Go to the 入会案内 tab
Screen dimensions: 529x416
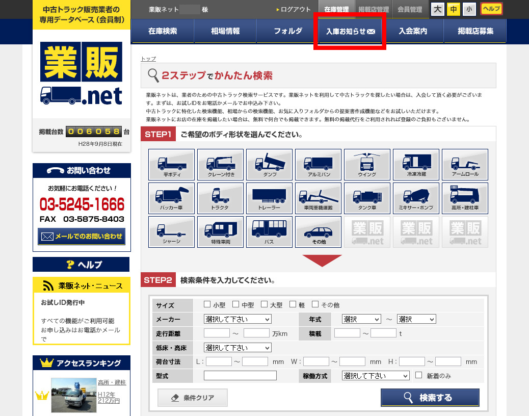tap(413, 31)
